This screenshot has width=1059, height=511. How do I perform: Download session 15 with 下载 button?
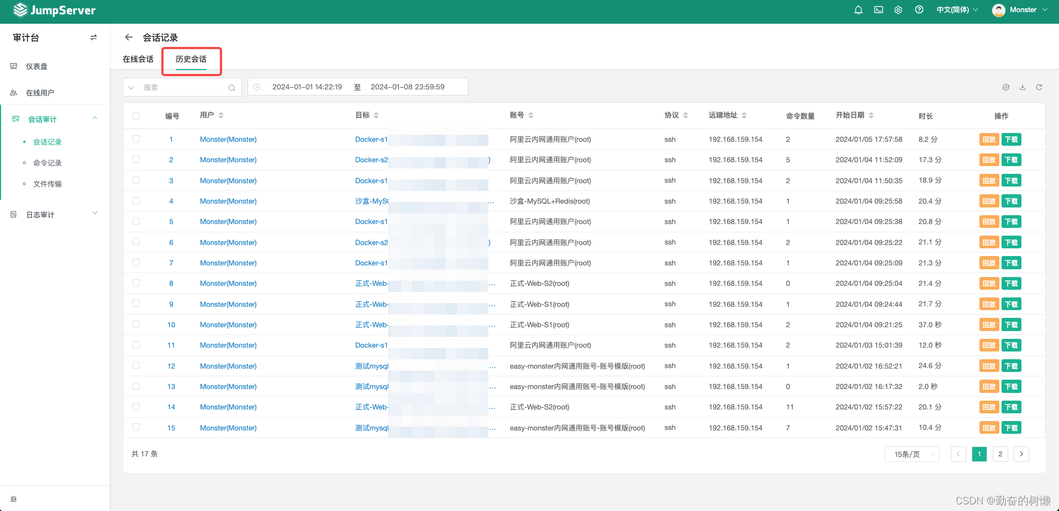[1011, 428]
